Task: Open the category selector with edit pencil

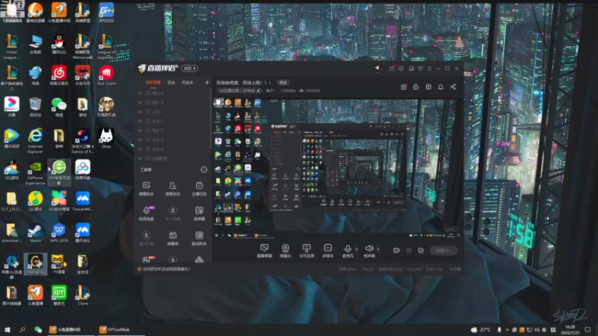Action: 240,90
